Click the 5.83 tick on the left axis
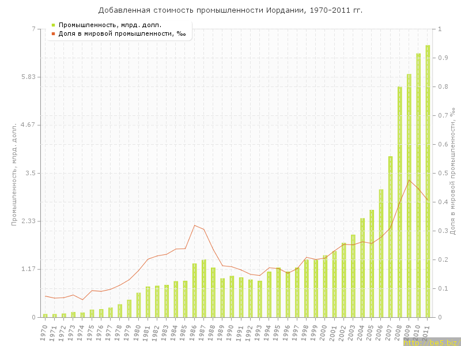The width and height of the screenshot is (461, 346). (27, 77)
